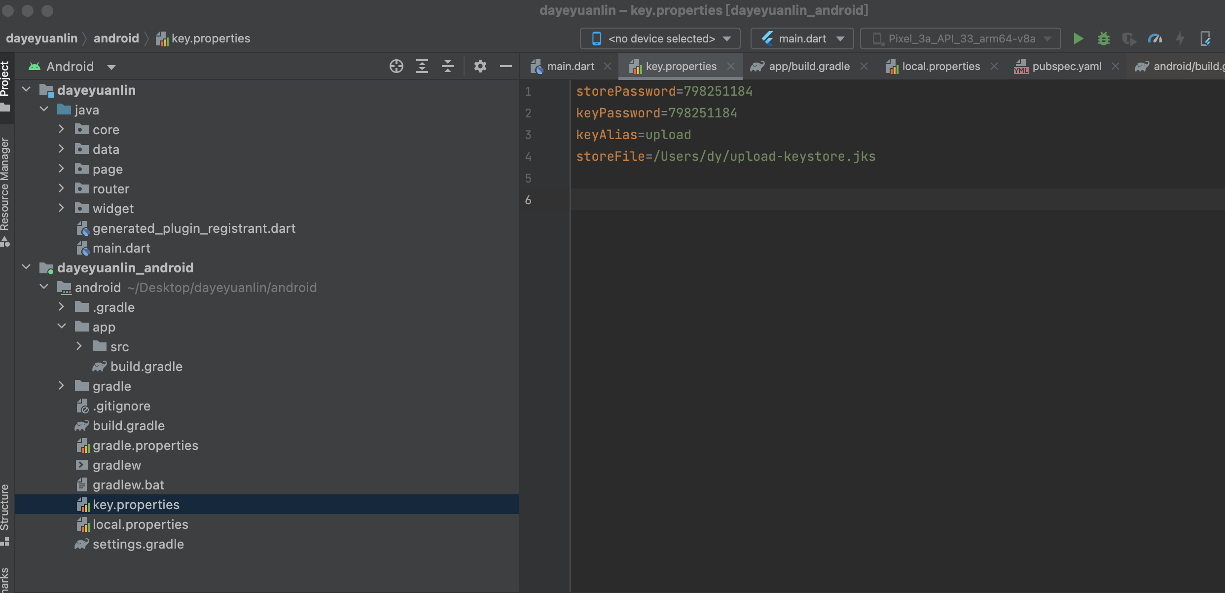Close the key.properties tab
The image size is (1225, 593).
click(x=731, y=66)
